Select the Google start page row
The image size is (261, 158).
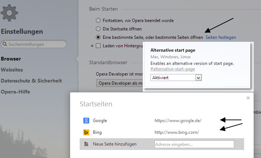pyautogui.click(x=162, y=121)
